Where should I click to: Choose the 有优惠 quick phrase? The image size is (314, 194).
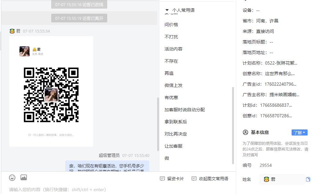click(x=171, y=97)
